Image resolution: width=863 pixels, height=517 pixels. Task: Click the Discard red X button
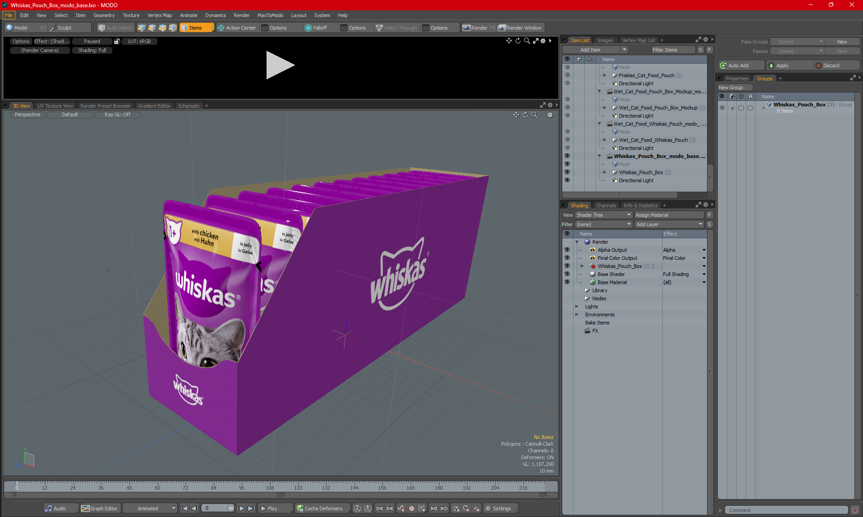pos(836,66)
